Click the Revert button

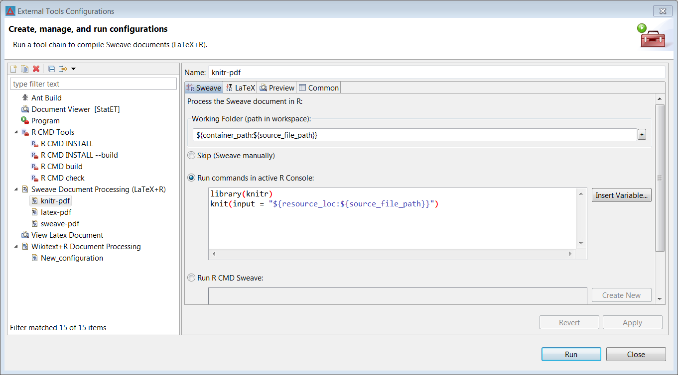[569, 322]
